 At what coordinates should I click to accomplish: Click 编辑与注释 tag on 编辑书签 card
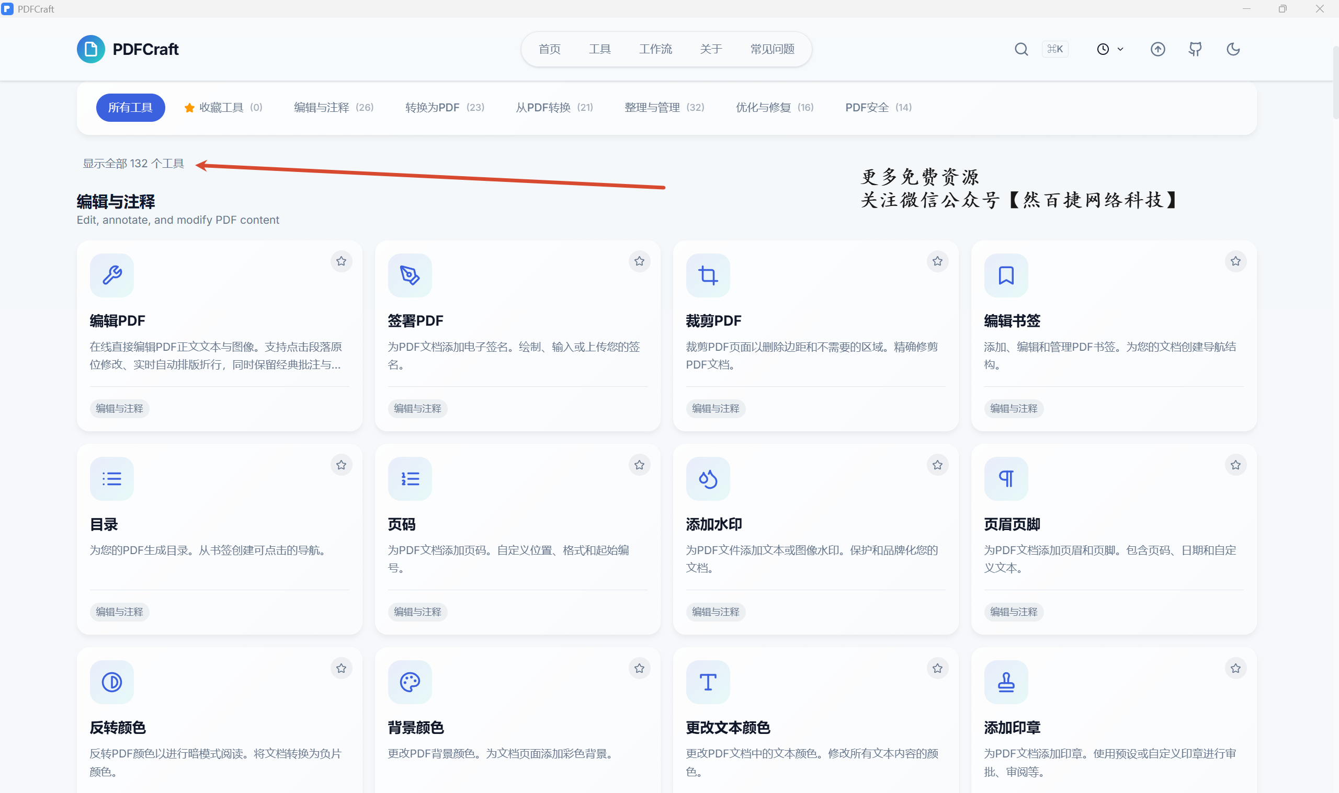[1014, 409]
